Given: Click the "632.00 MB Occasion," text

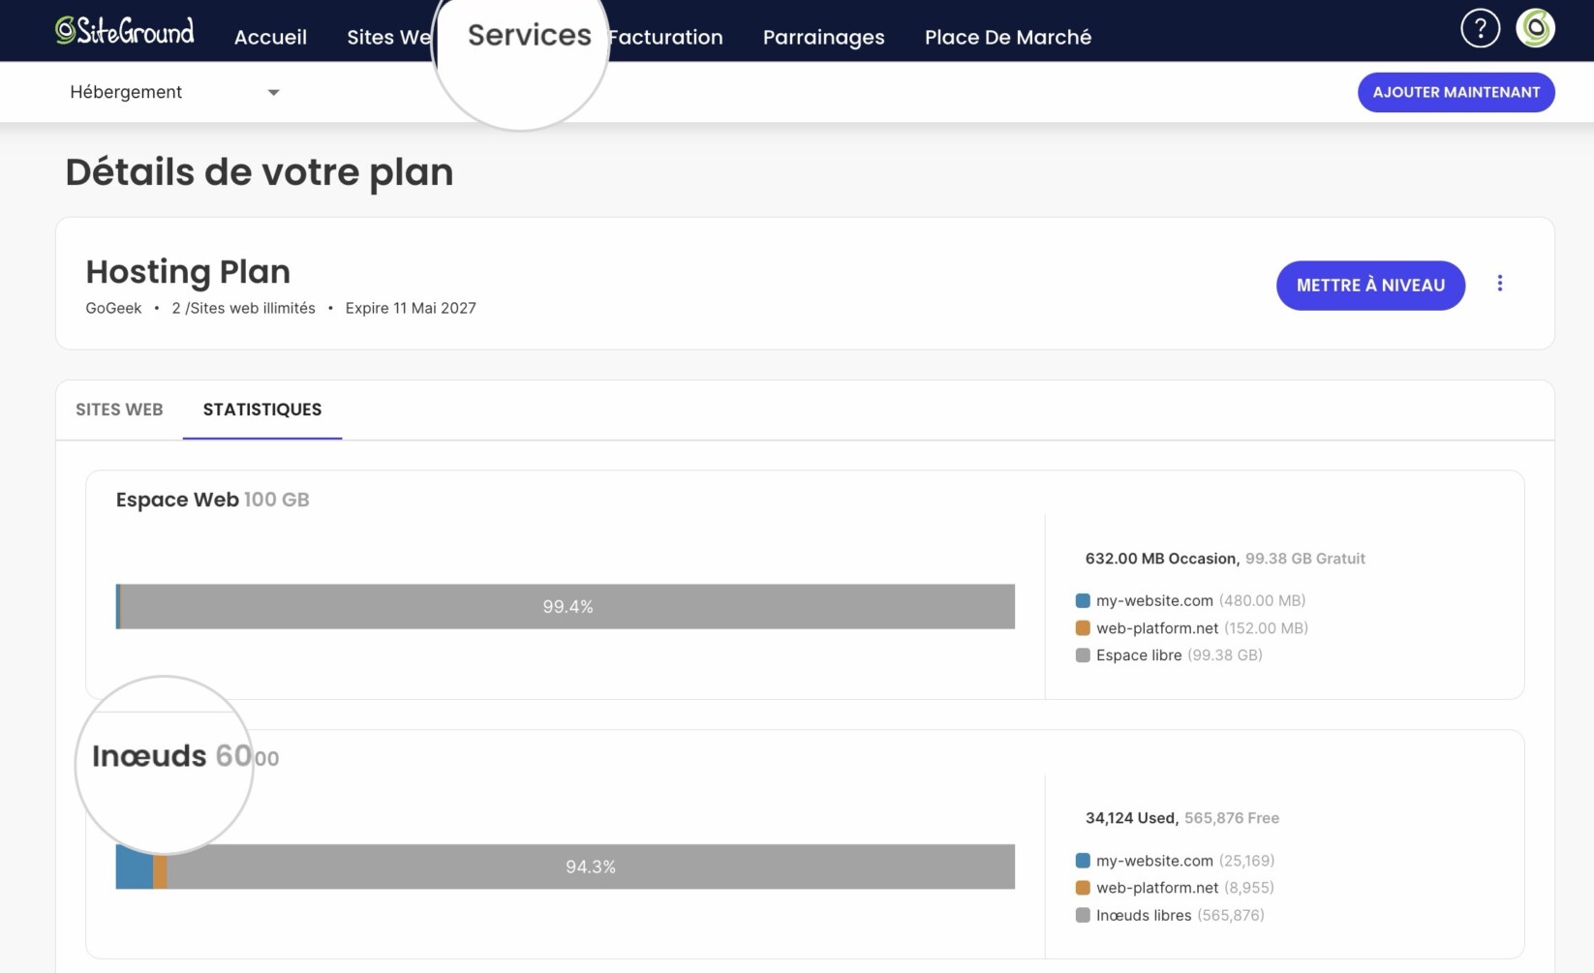Looking at the screenshot, I should [x=1162, y=559].
